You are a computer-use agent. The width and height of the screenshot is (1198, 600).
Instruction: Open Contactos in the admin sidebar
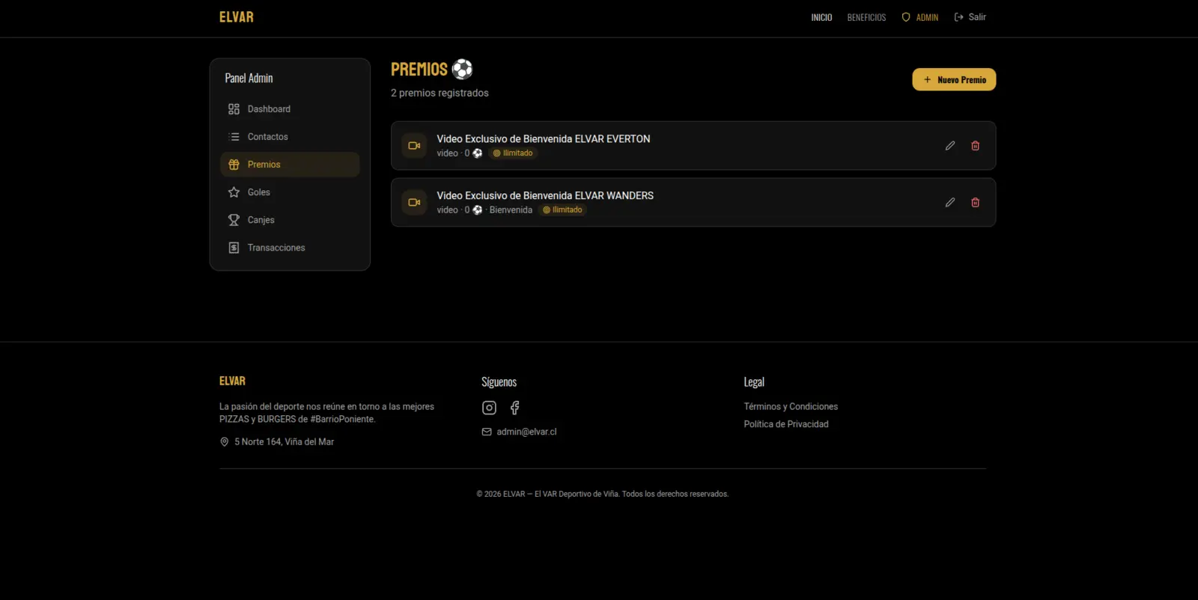(290, 137)
